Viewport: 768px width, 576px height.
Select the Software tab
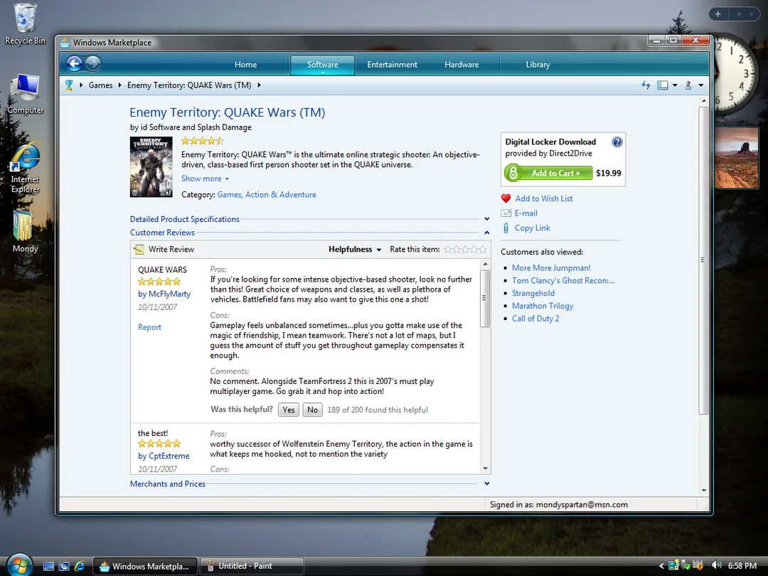pos(322,65)
